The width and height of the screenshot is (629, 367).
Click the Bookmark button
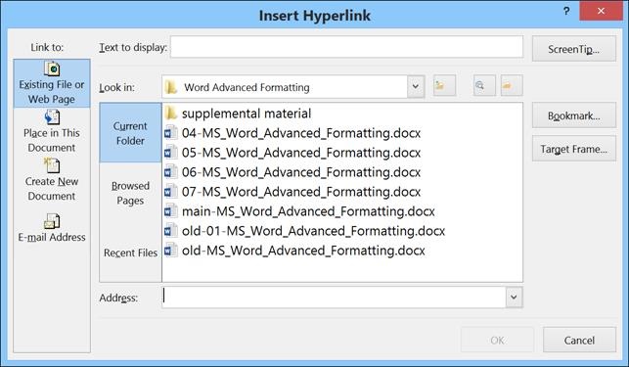click(x=574, y=115)
